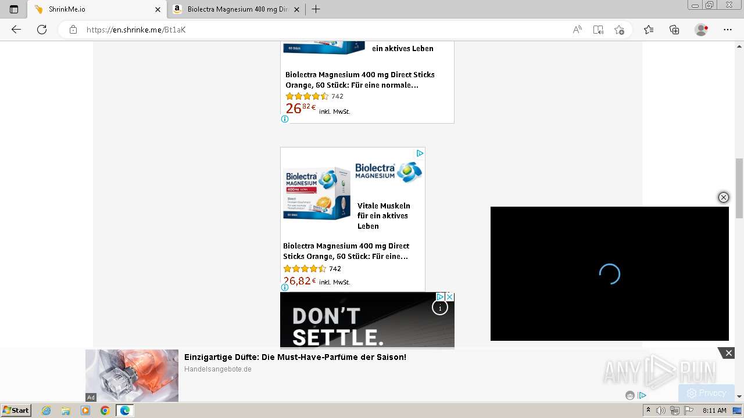Viewport: 744px width, 418px height.
Task: Click star rating in second ad
Action: point(305,269)
